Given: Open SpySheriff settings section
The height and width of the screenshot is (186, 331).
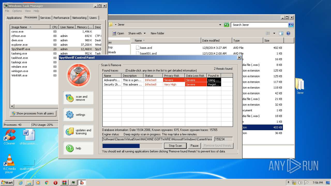Looking at the screenshot, I should coord(78,115).
